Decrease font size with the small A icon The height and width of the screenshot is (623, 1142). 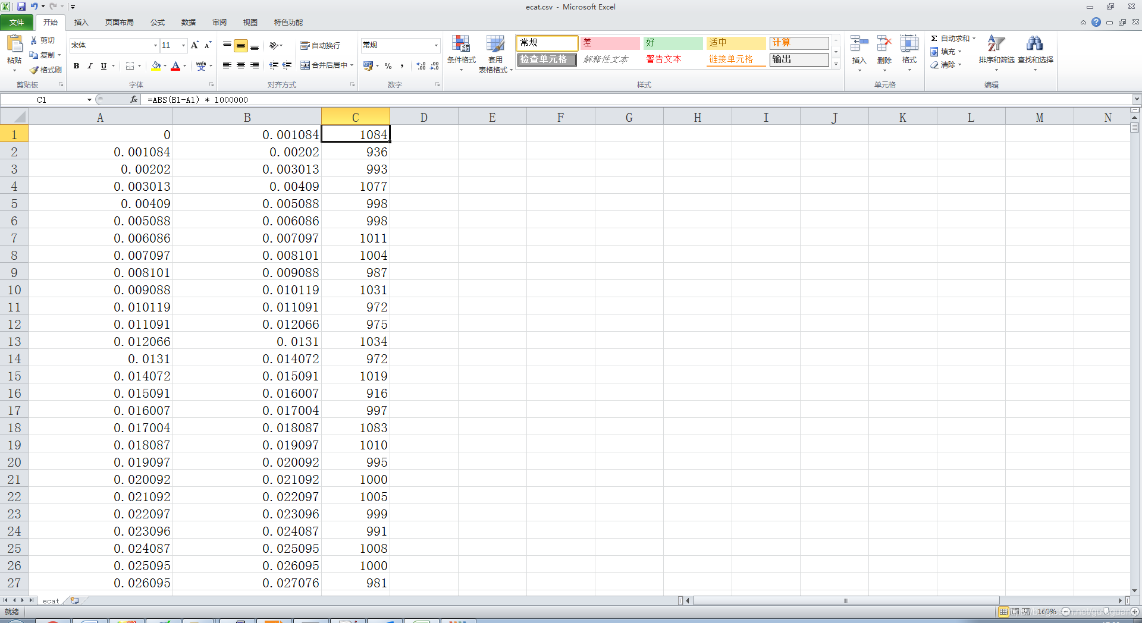click(x=208, y=45)
